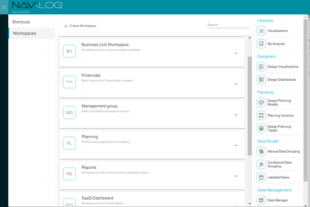Click the workspace list scroll-down arrow

pyautogui.click(x=250, y=204)
